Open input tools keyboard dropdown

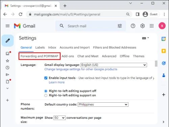click(145, 38)
